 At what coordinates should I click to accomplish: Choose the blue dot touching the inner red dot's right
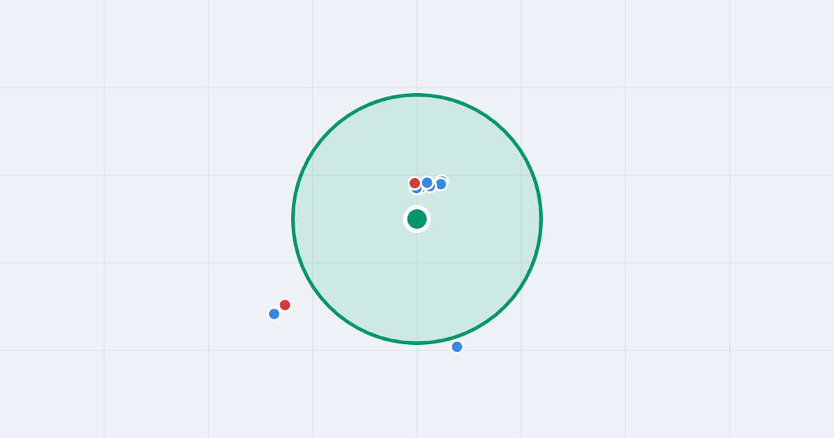427,182
